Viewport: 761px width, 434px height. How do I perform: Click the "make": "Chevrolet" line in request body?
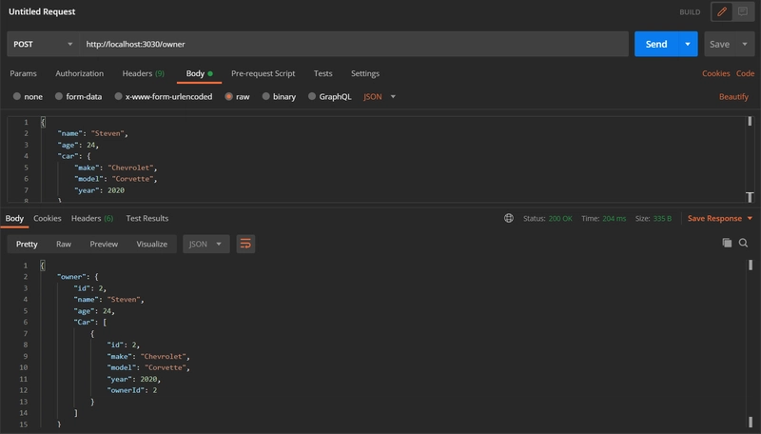click(x=115, y=168)
